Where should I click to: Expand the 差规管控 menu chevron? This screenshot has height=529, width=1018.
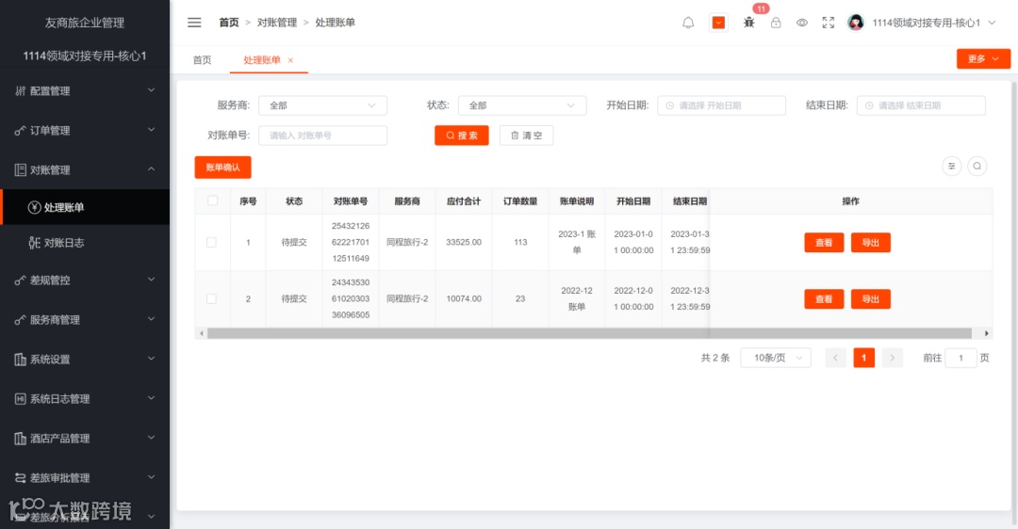pyautogui.click(x=151, y=280)
